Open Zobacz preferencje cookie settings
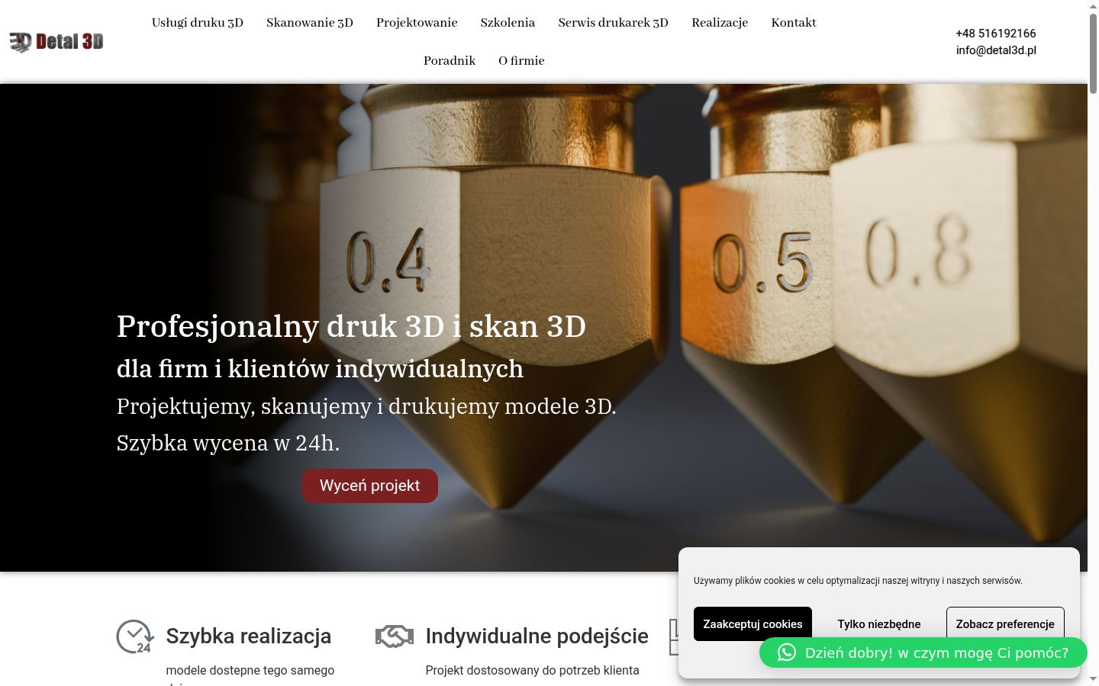Image resolution: width=1099 pixels, height=686 pixels. [x=1005, y=623]
